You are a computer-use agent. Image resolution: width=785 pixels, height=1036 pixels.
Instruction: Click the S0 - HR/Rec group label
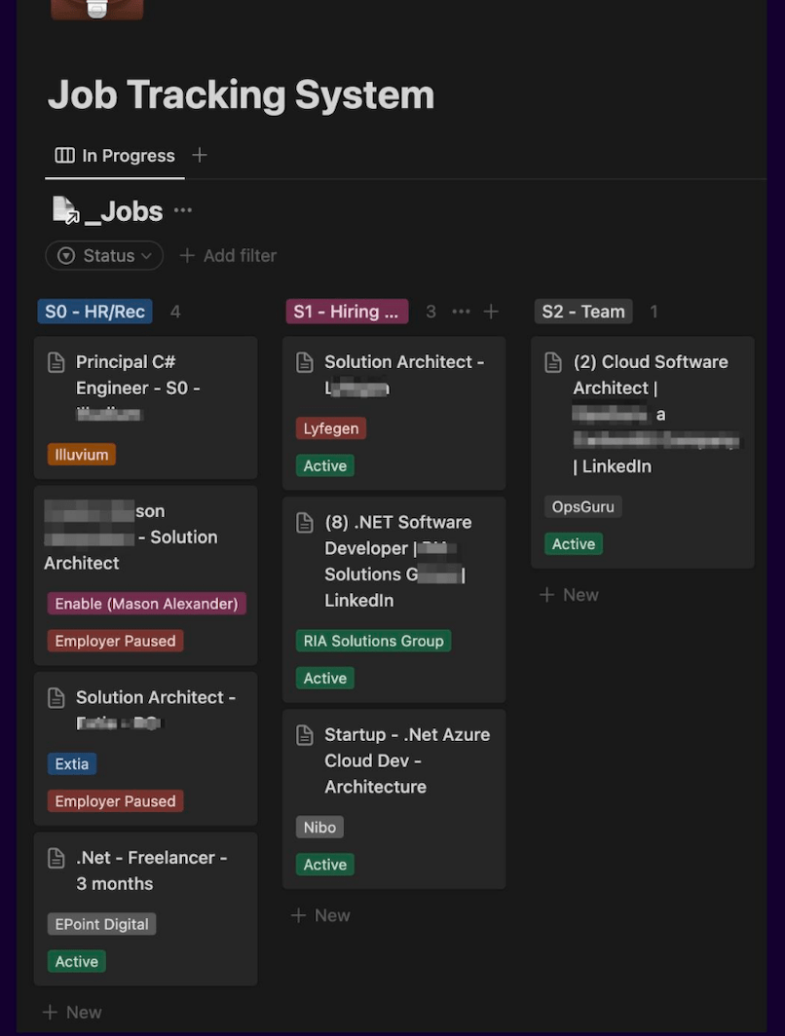(x=95, y=312)
